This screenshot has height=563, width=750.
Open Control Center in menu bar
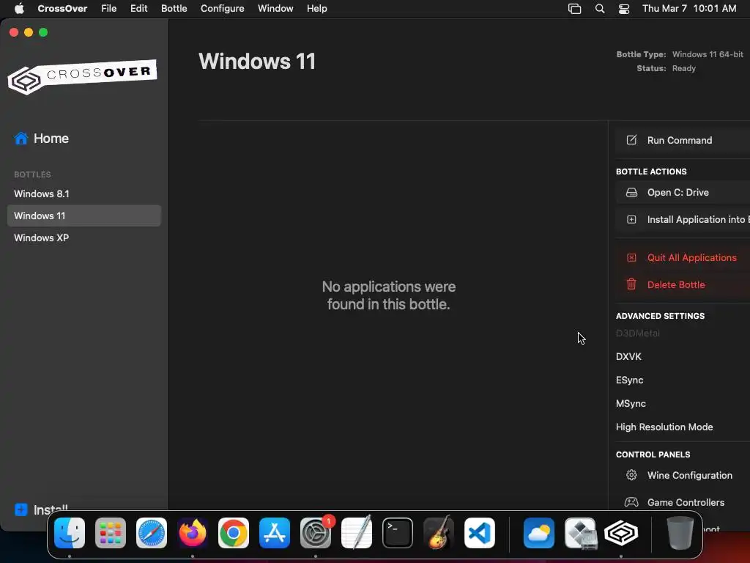click(x=624, y=9)
